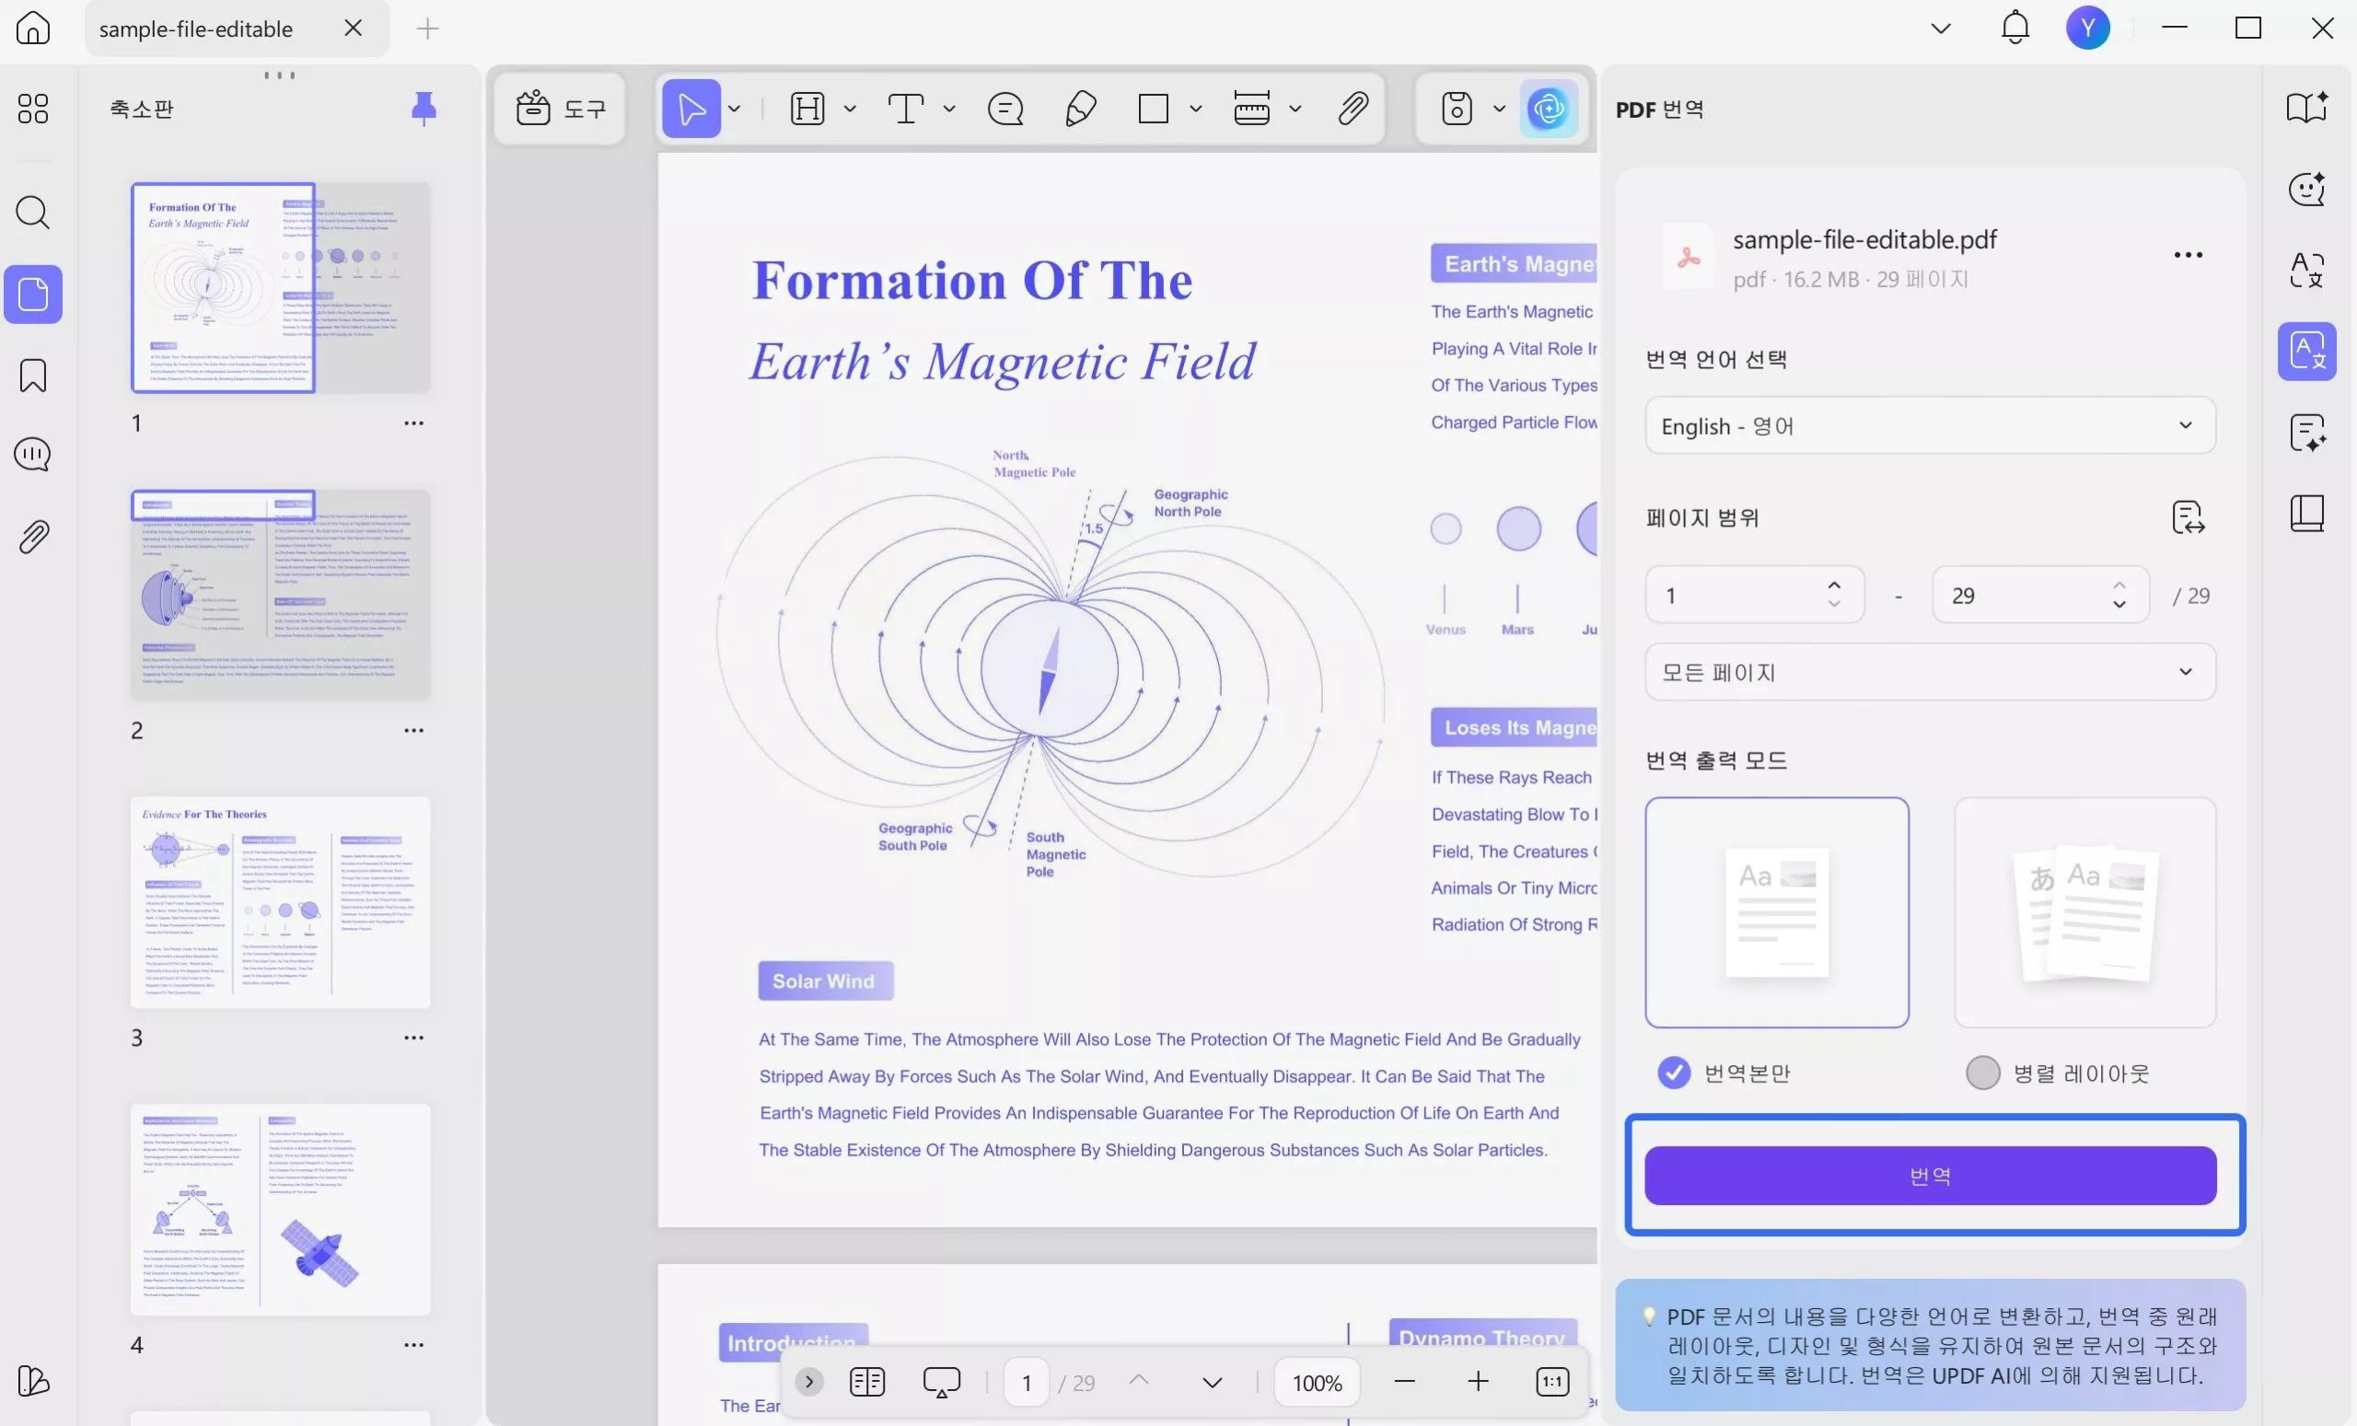The height and width of the screenshot is (1426, 2357).
Task: Open the 도구 tools menu
Action: point(561,108)
